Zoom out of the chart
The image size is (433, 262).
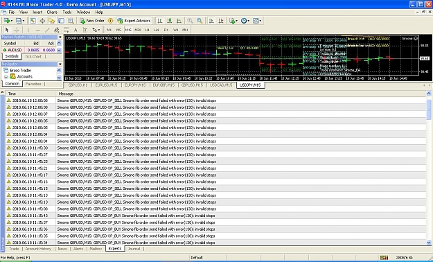tap(200, 21)
